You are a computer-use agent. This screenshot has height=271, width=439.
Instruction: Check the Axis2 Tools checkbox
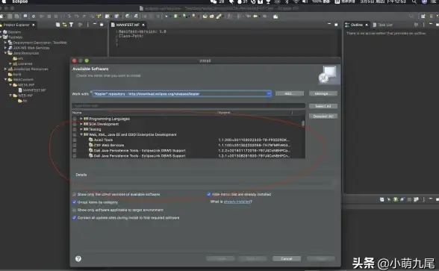75,140
